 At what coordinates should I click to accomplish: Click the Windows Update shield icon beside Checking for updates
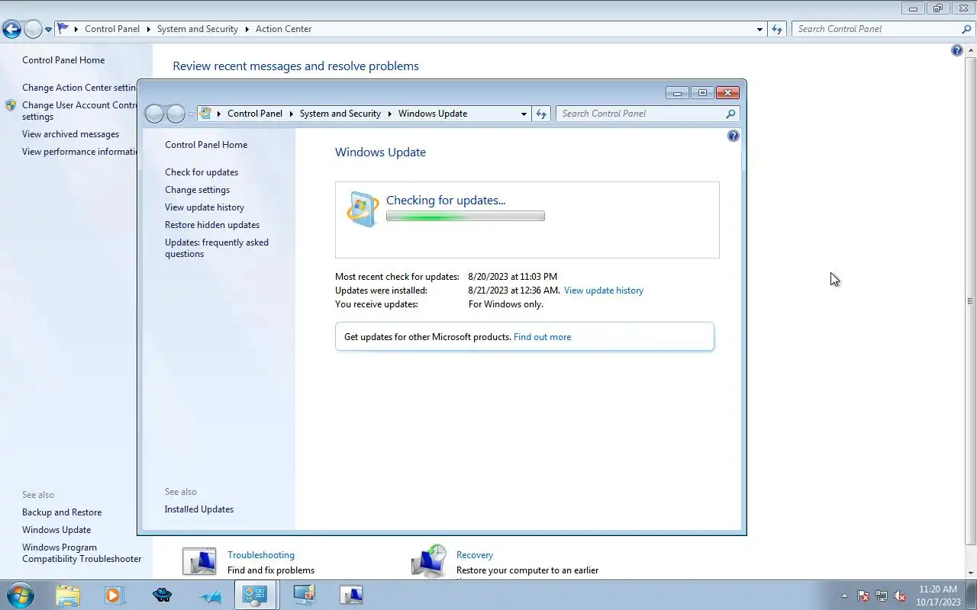point(363,209)
